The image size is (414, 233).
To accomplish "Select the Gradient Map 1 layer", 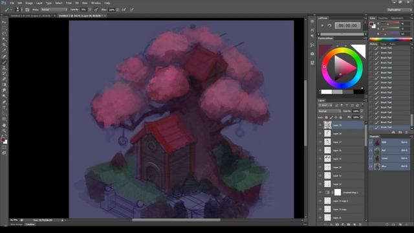I will 341,192.
